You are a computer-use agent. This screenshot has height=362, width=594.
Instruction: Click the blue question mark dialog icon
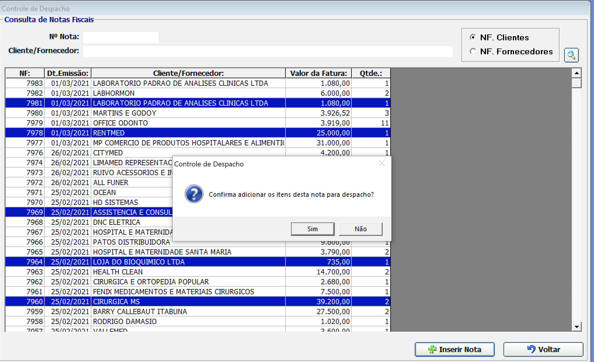pos(194,194)
